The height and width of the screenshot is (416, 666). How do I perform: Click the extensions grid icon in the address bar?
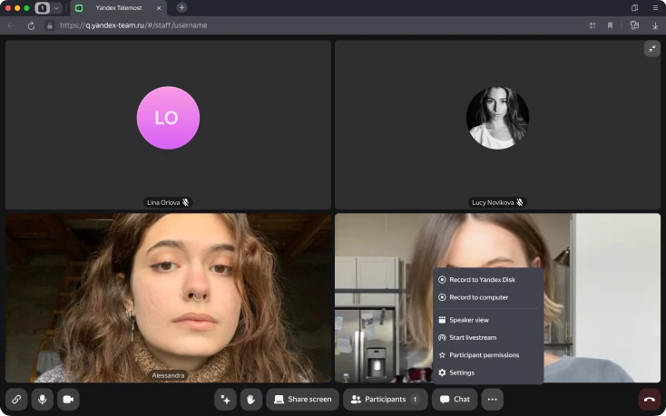593,25
